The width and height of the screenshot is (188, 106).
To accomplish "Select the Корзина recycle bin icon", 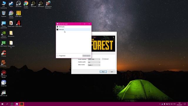I will pyautogui.click(x=4, y=14).
